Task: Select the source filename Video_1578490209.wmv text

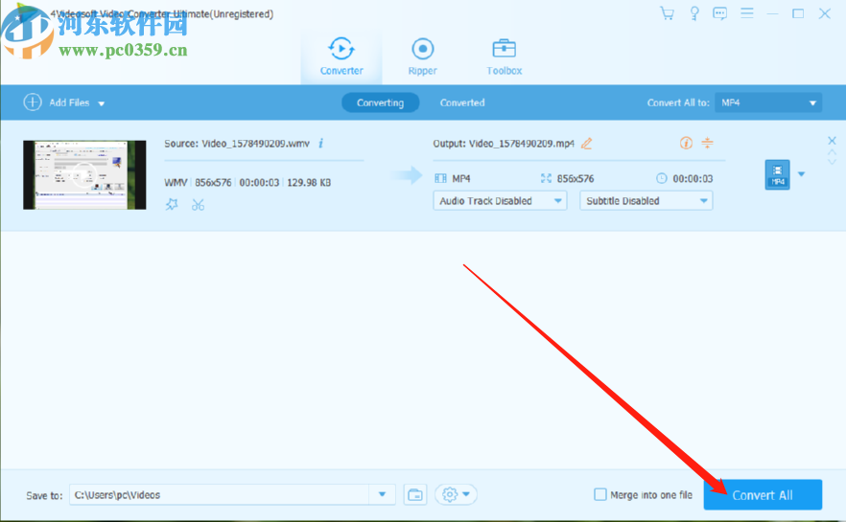Action: pos(256,144)
